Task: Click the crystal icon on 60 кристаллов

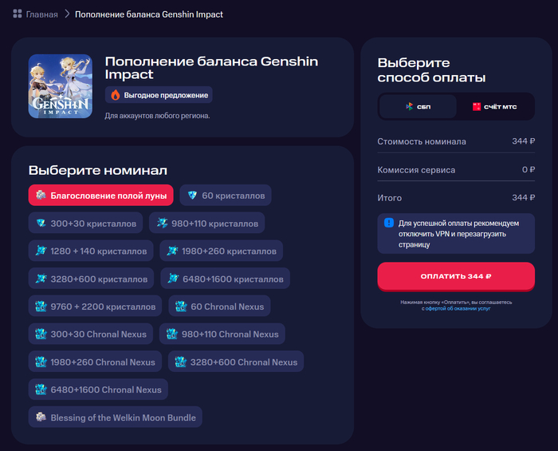Action: [192, 195]
